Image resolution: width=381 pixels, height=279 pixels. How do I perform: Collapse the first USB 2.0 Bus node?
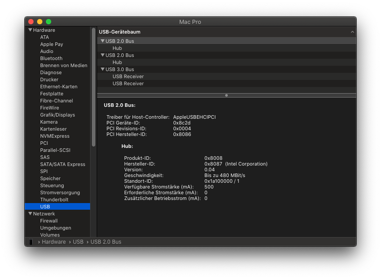pos(102,41)
